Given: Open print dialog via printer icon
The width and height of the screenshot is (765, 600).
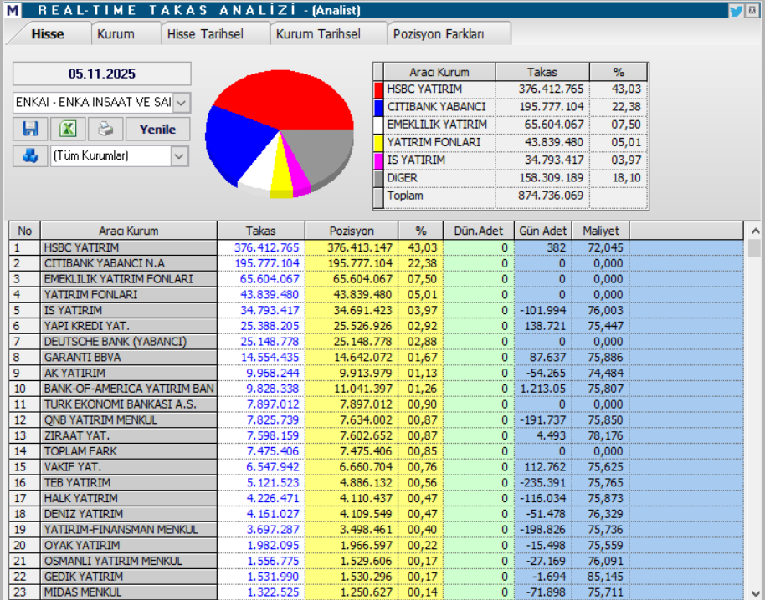Looking at the screenshot, I should pyautogui.click(x=104, y=128).
